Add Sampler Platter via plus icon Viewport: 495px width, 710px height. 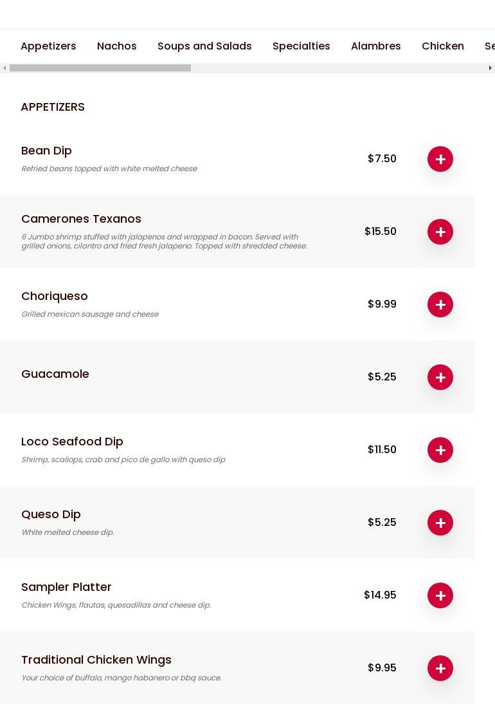(440, 595)
